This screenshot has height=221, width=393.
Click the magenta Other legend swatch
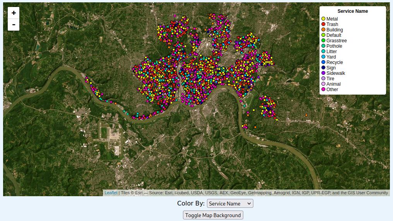click(323, 89)
